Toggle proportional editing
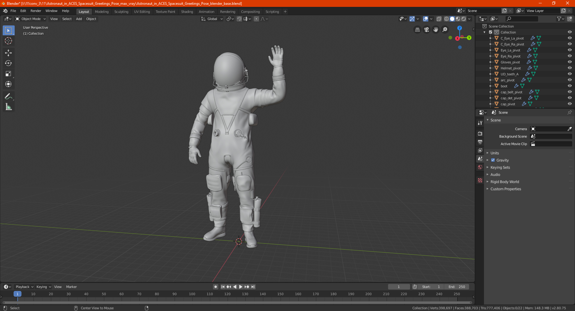The width and height of the screenshot is (575, 311). click(x=256, y=19)
